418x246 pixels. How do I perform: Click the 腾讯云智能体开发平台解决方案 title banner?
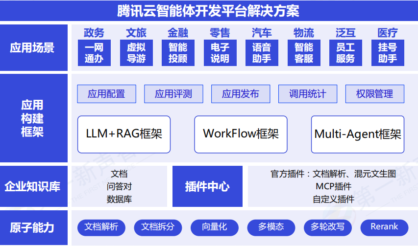coord(209,11)
